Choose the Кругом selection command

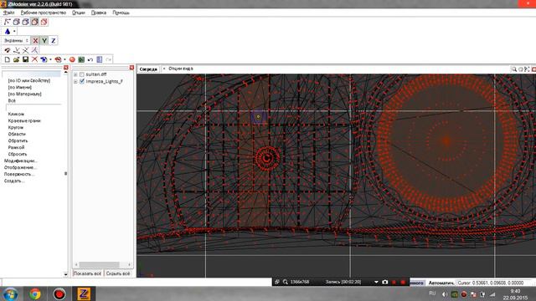coord(16,127)
